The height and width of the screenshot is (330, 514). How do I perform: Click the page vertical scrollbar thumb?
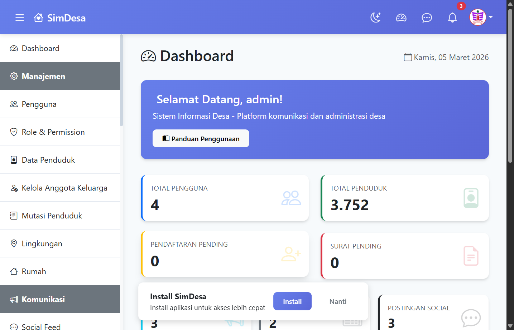tap(510, 85)
